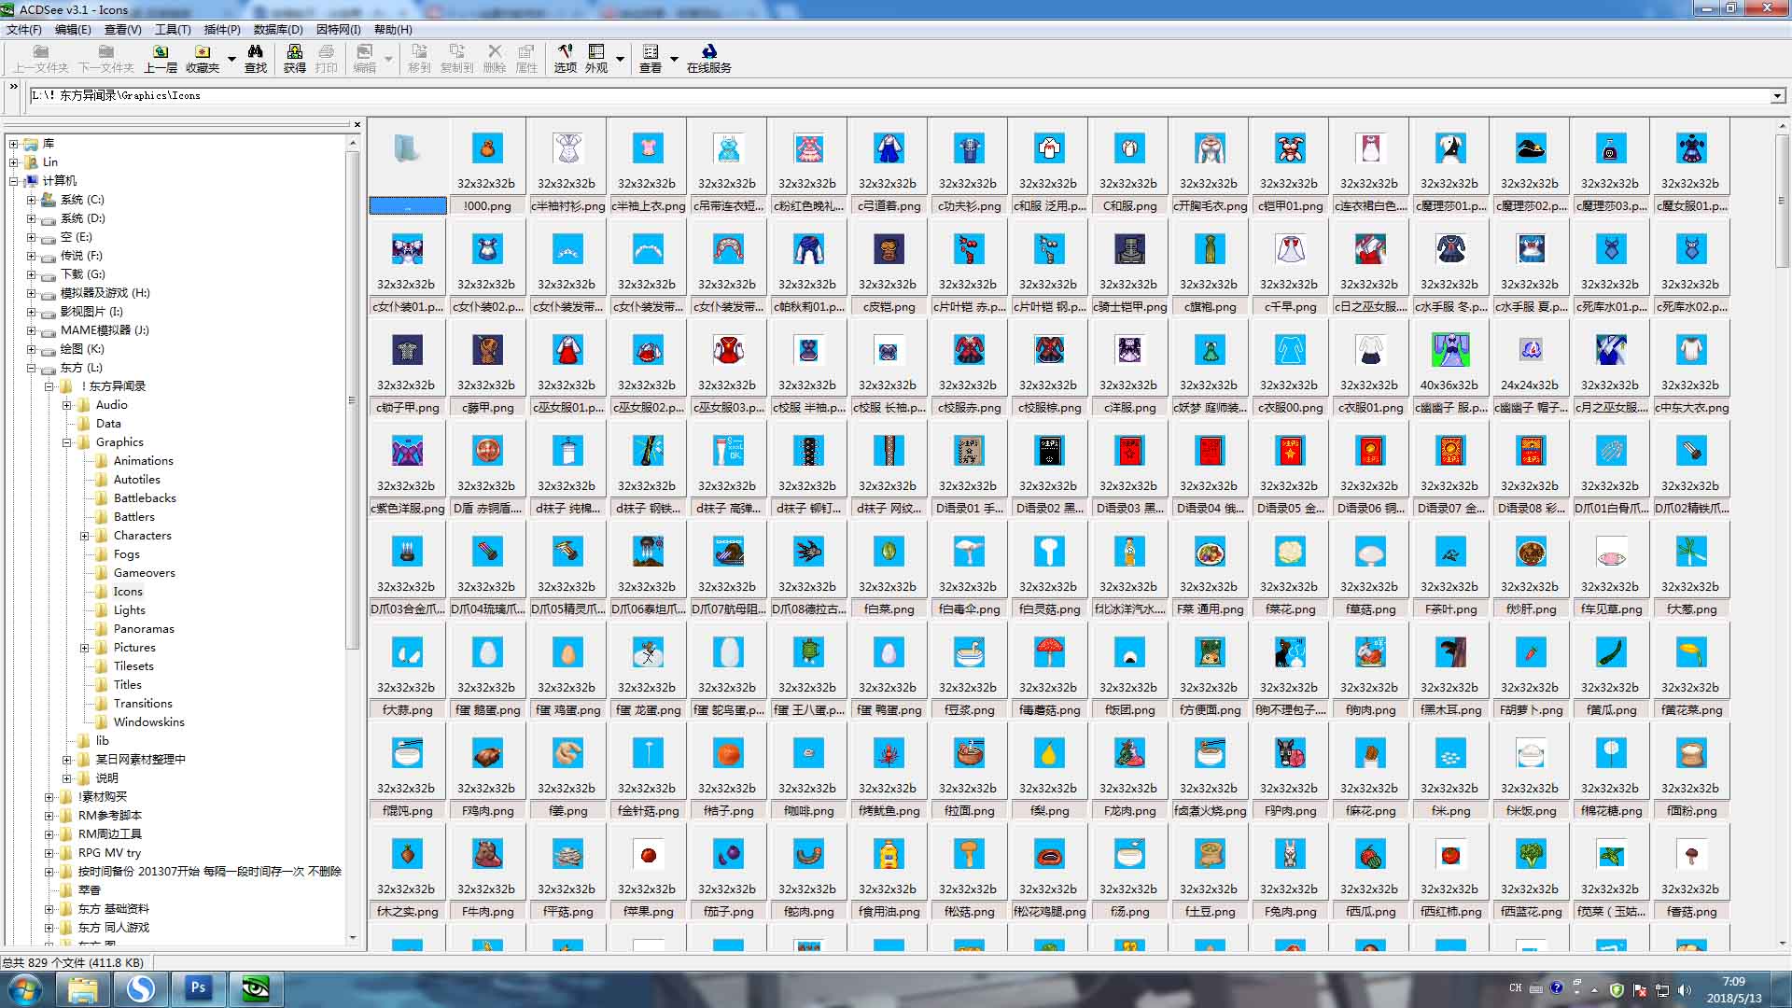Image resolution: width=1792 pixels, height=1008 pixels.
Task: Open the 外观 dropdown arrow
Action: (620, 59)
